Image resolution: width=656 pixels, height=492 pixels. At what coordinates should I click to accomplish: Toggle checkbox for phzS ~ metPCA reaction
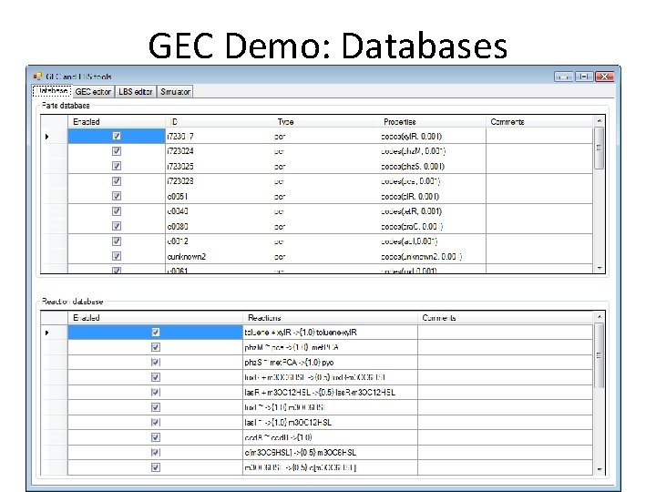(156, 363)
